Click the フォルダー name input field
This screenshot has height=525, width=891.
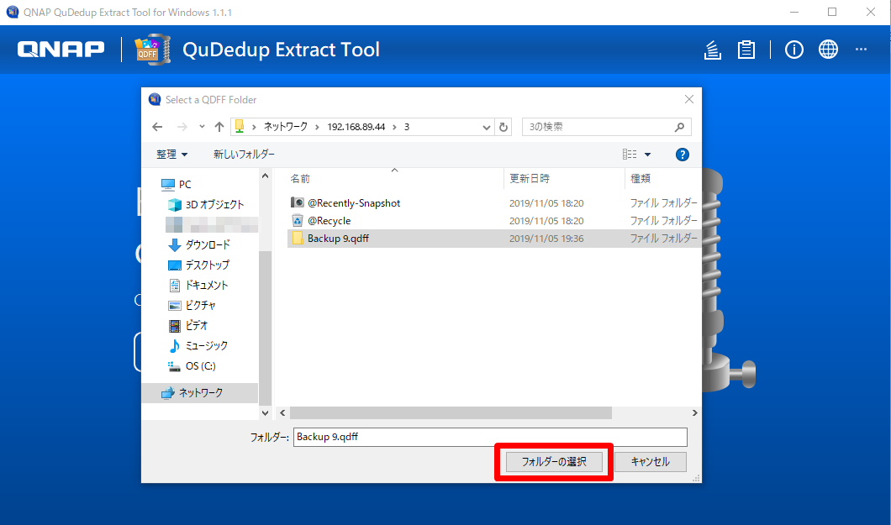490,437
